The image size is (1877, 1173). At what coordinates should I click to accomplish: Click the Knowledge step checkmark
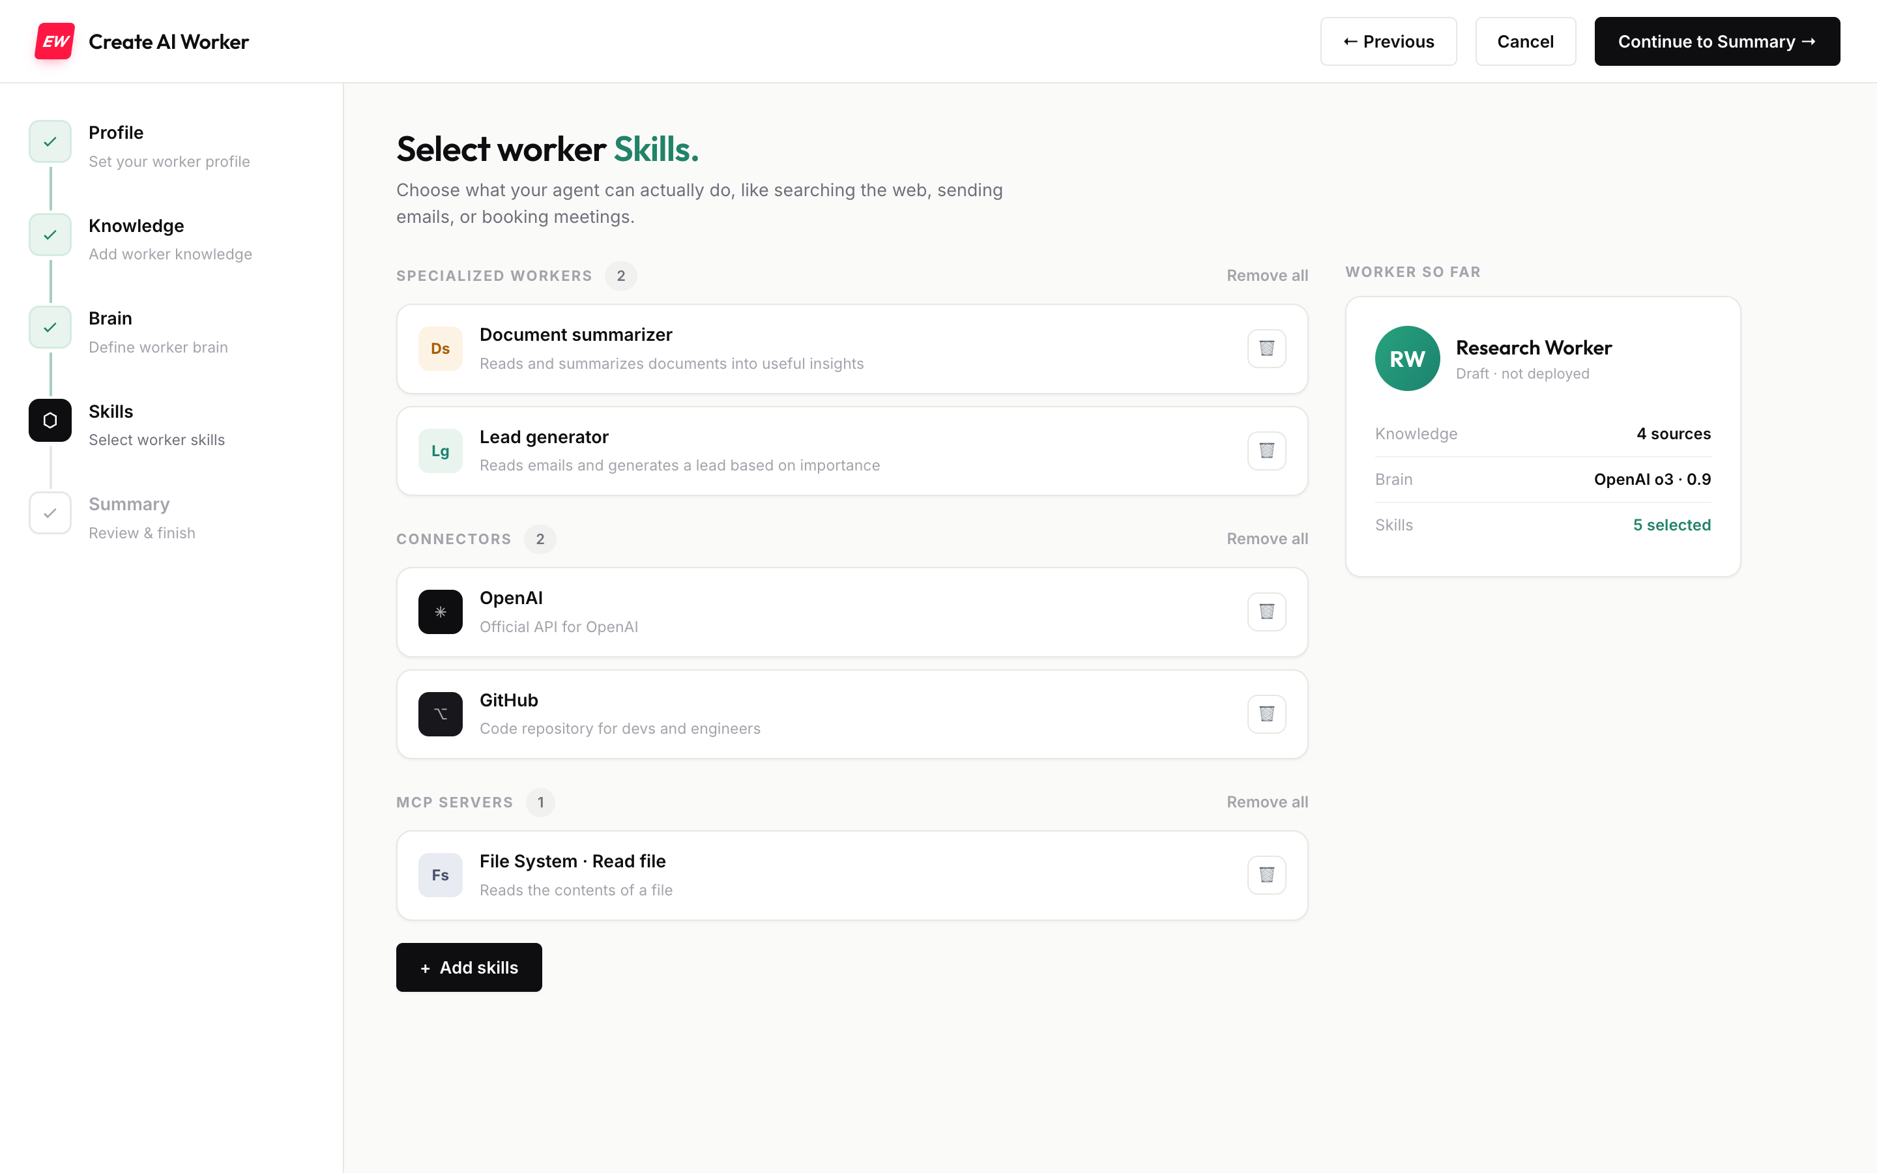click(50, 235)
